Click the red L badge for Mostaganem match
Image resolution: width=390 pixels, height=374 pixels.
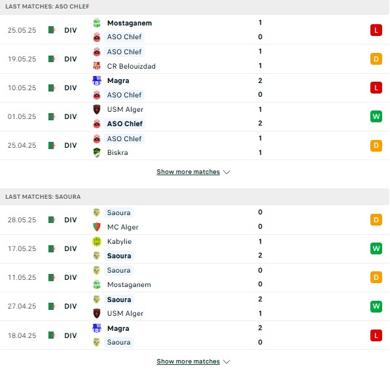(x=376, y=30)
